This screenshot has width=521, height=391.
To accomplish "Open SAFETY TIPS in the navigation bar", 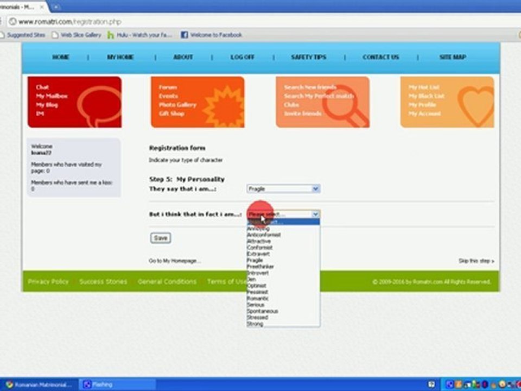I will (x=309, y=57).
